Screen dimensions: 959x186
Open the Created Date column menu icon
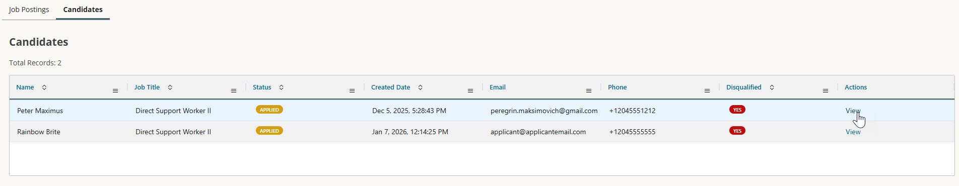pos(470,90)
